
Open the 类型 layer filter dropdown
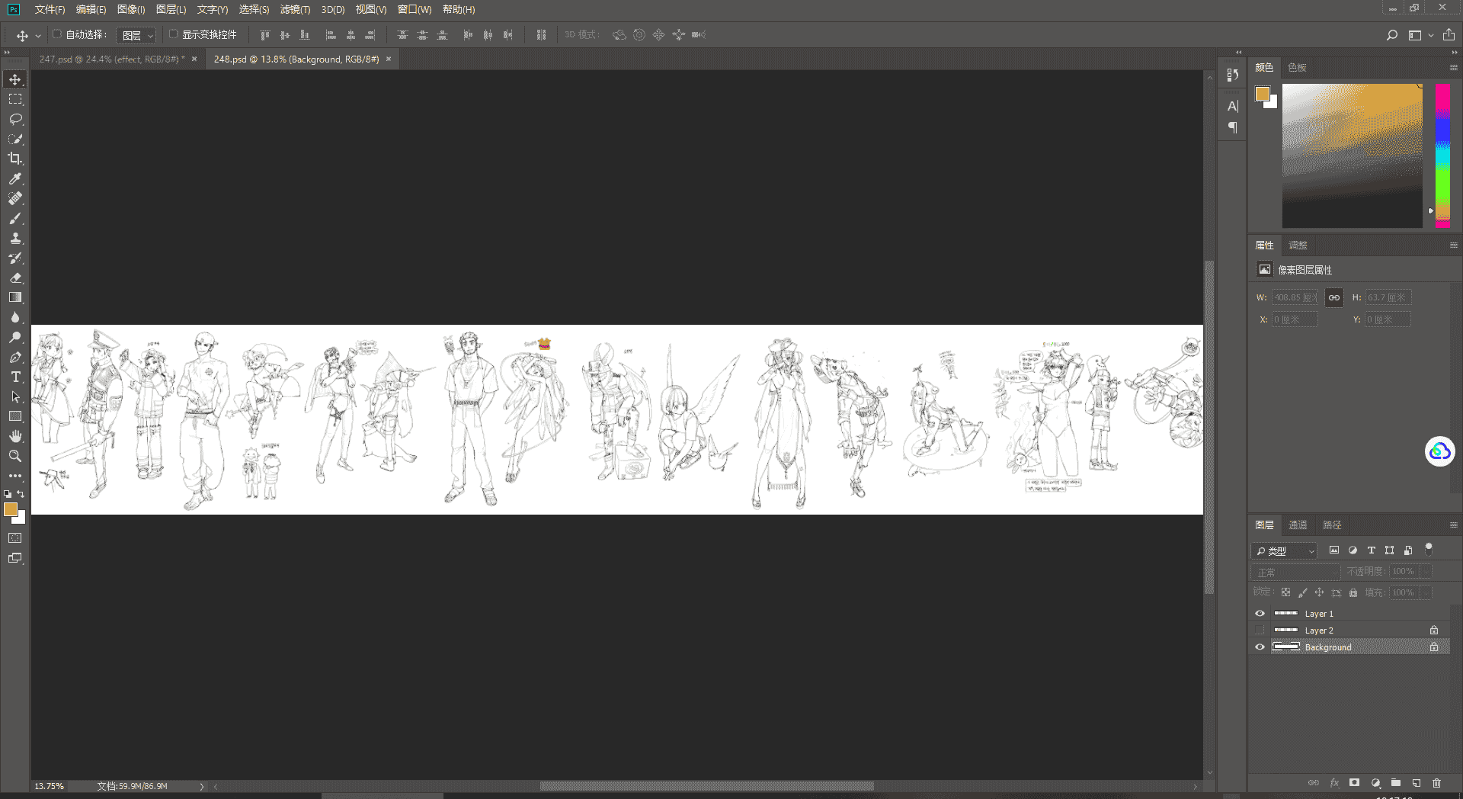coord(1284,550)
